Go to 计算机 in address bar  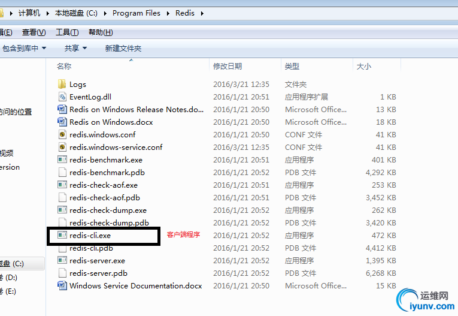(x=29, y=13)
